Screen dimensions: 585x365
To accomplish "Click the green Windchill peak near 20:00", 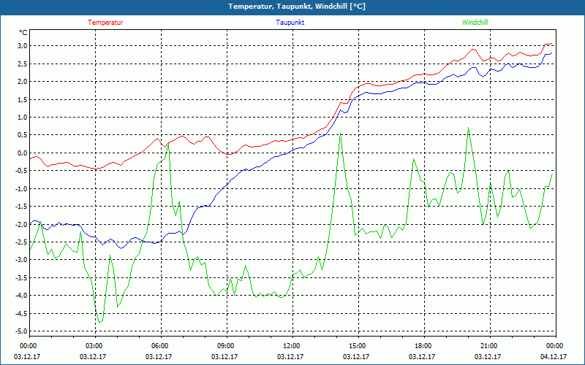I will coord(468,127).
